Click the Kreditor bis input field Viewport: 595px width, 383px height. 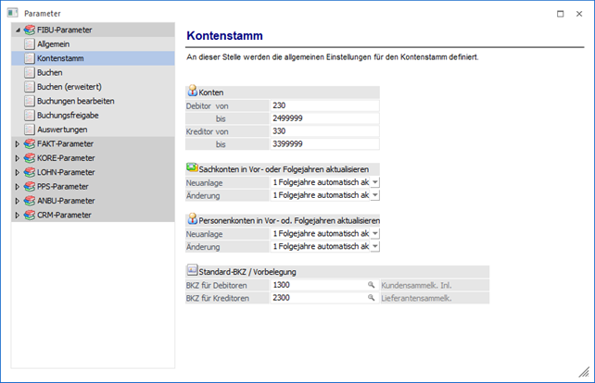(x=323, y=144)
